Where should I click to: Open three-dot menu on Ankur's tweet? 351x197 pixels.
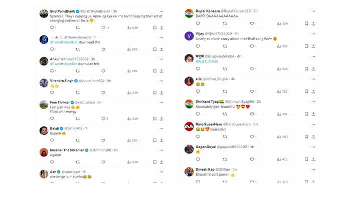(x=161, y=59)
